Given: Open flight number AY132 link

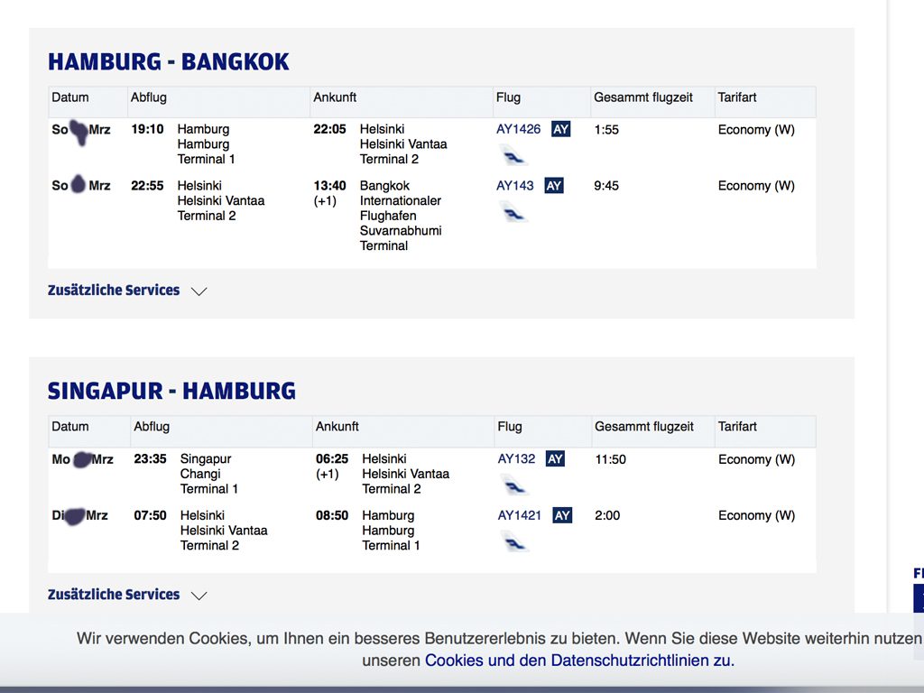Looking at the screenshot, I should tap(516, 459).
